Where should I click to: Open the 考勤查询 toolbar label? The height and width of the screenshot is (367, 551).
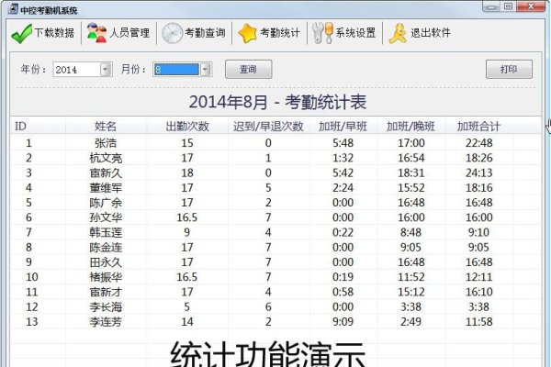pyautogui.click(x=205, y=33)
